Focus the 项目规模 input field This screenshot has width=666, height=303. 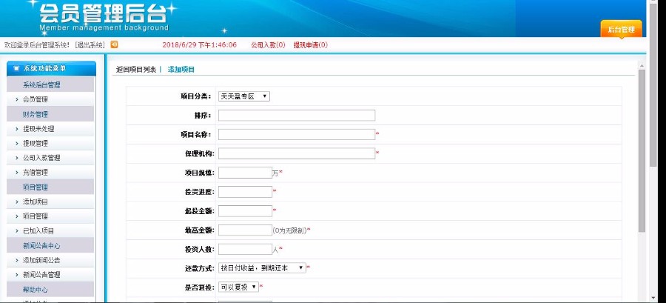pyautogui.click(x=245, y=173)
